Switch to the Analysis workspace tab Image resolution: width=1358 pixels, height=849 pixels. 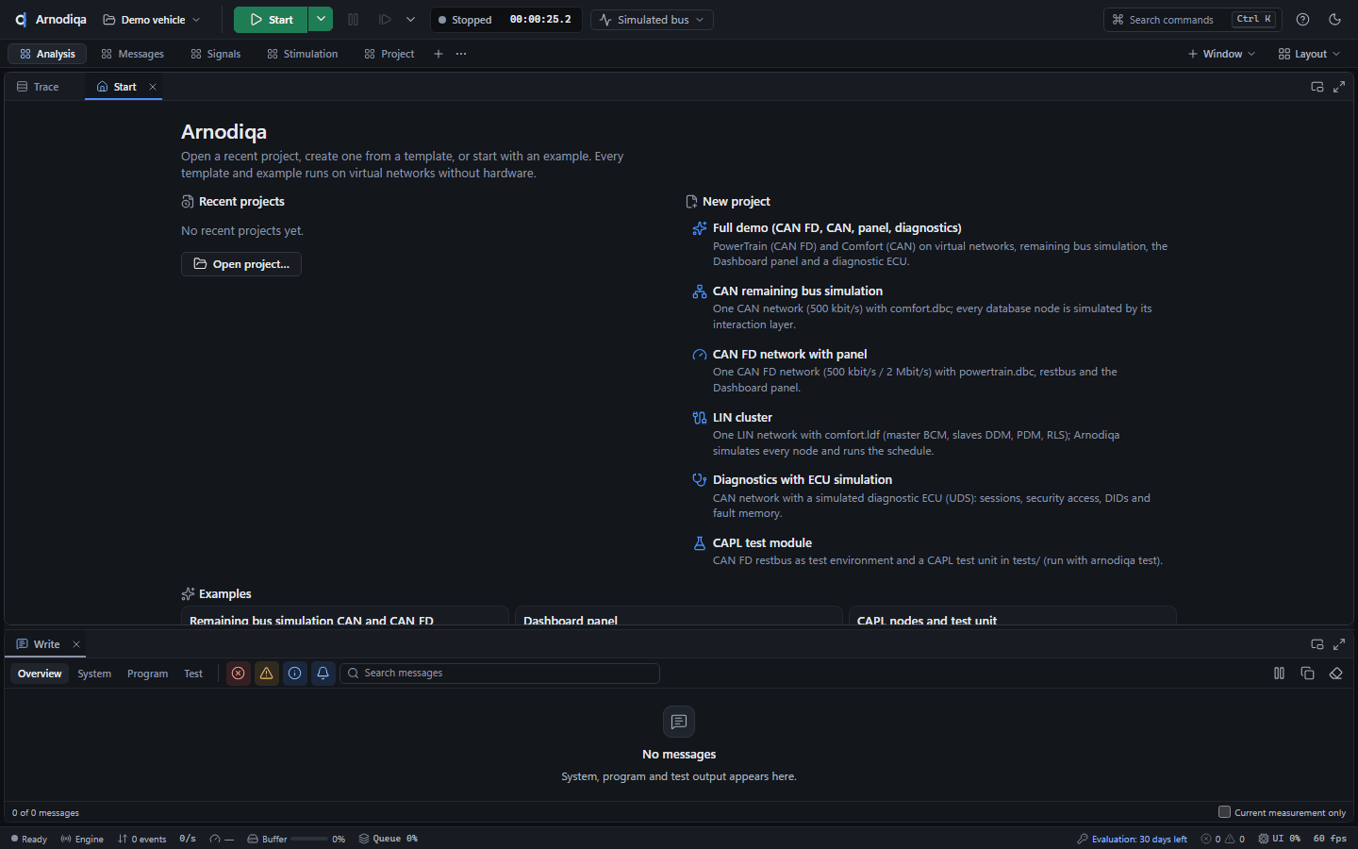(47, 54)
